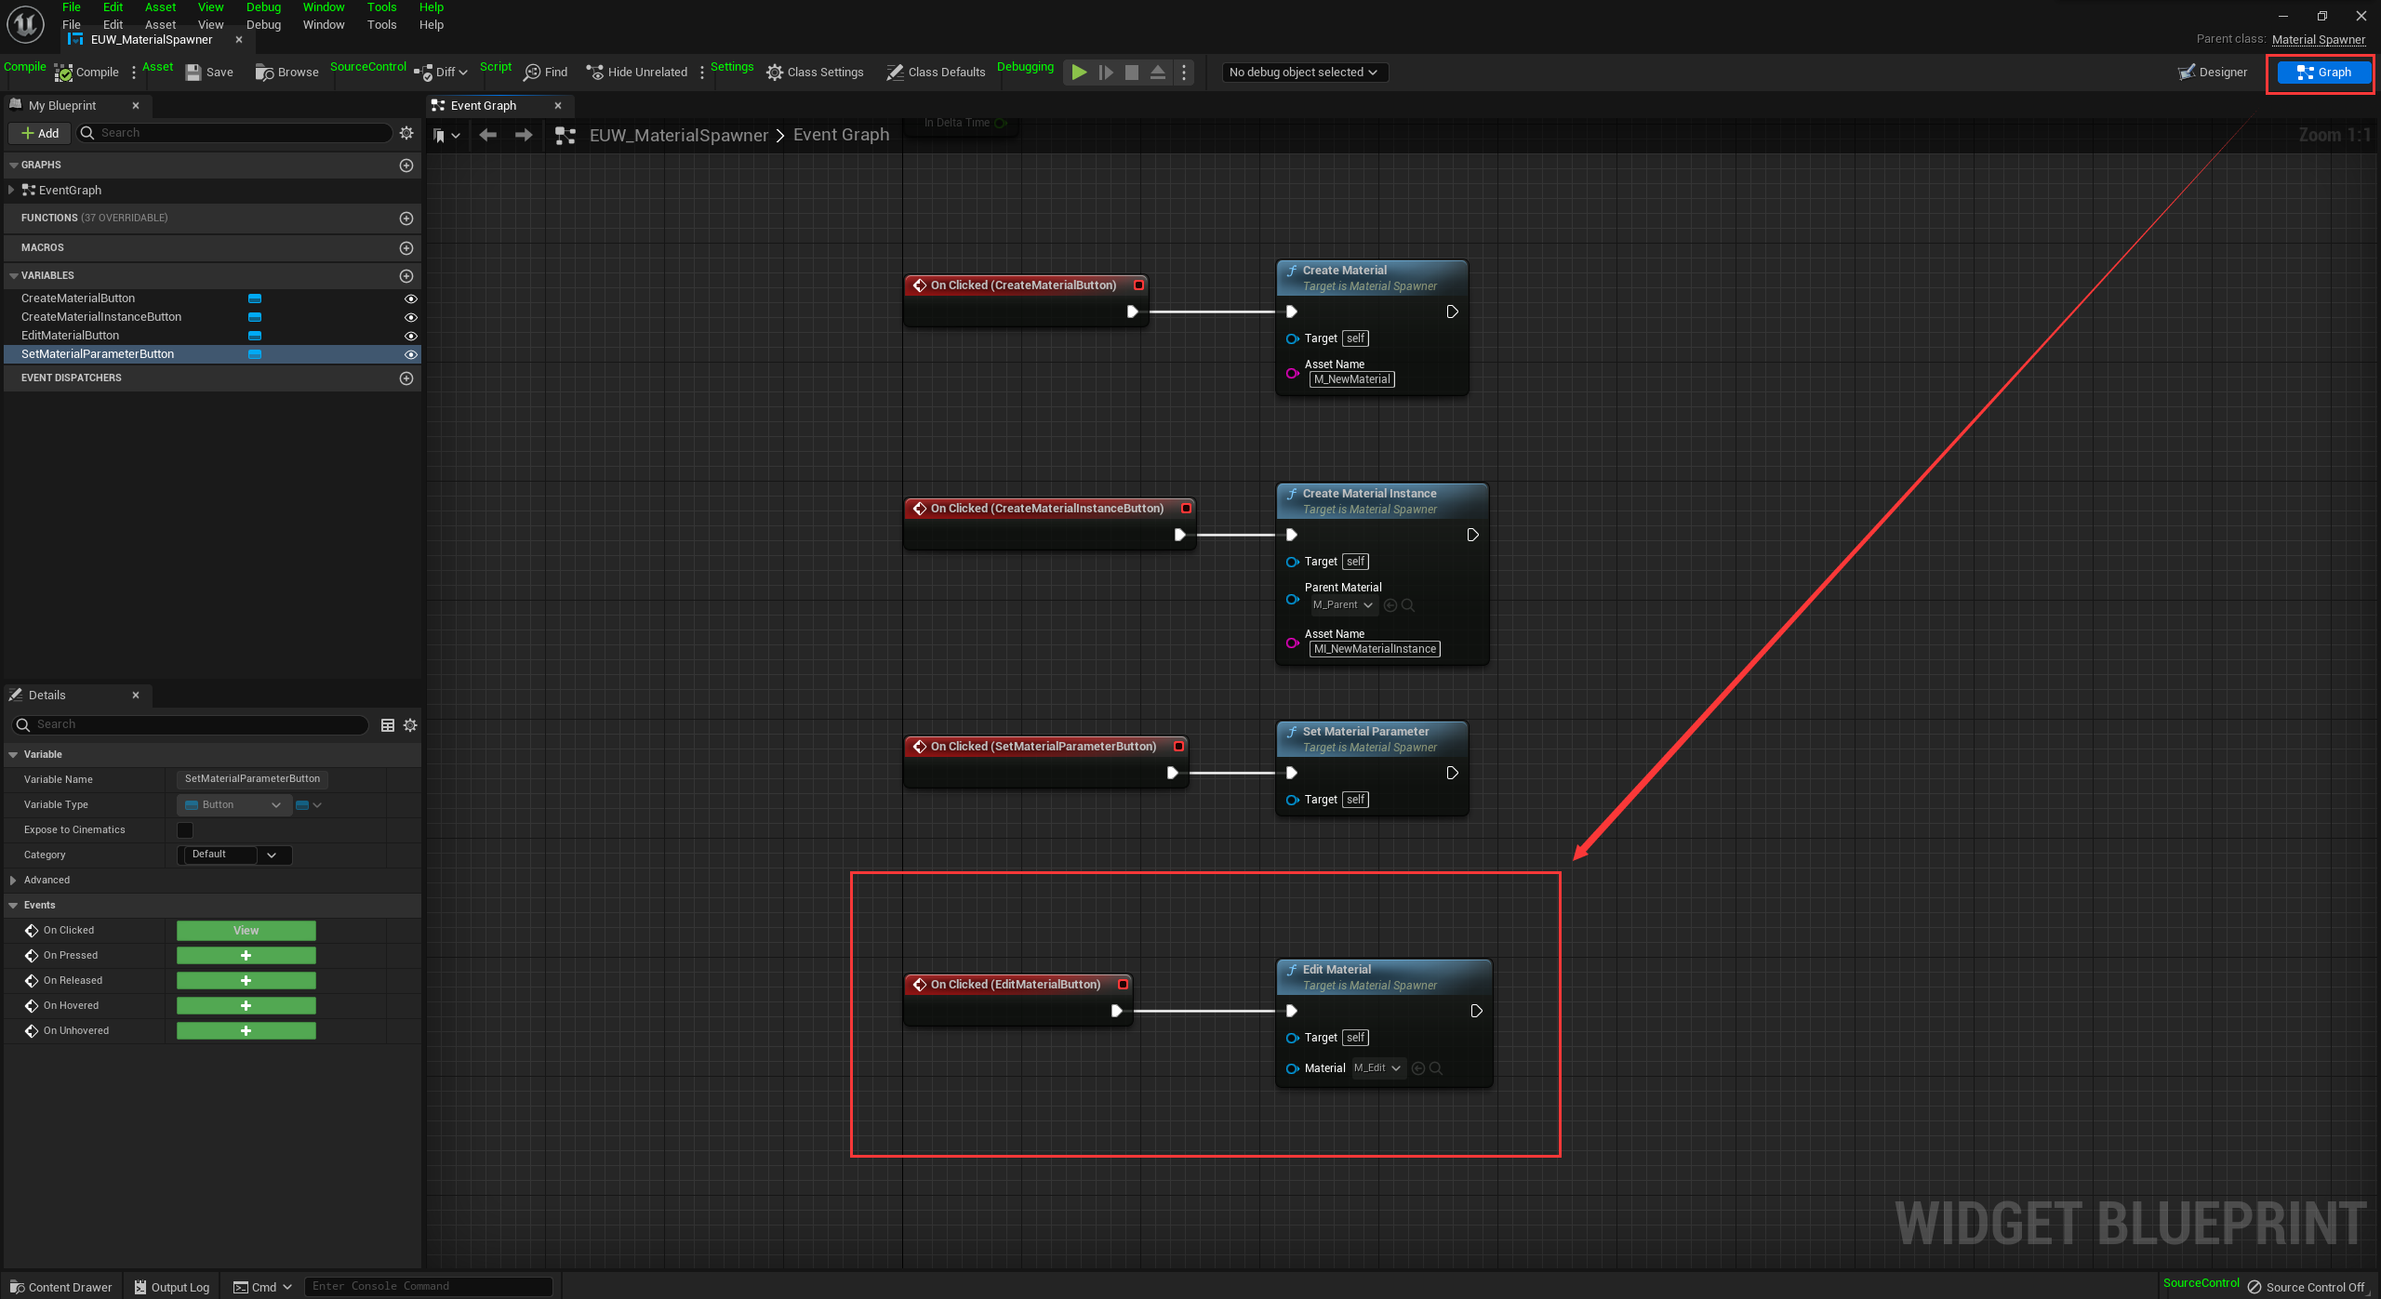Viewport: 2381px width, 1299px height.
Task: Switch to the Designer view
Action: tap(2213, 73)
